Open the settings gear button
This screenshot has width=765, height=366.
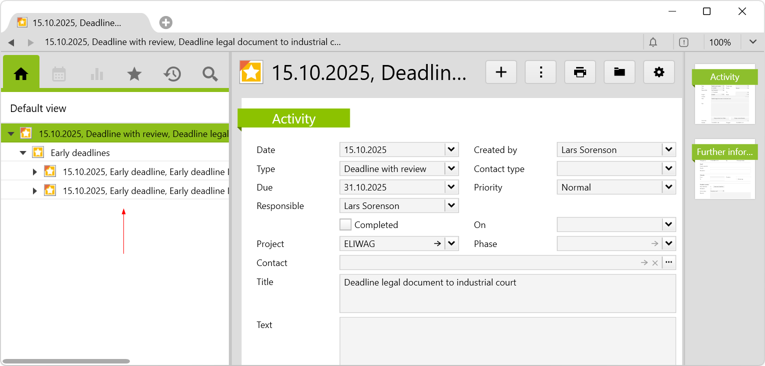(659, 72)
